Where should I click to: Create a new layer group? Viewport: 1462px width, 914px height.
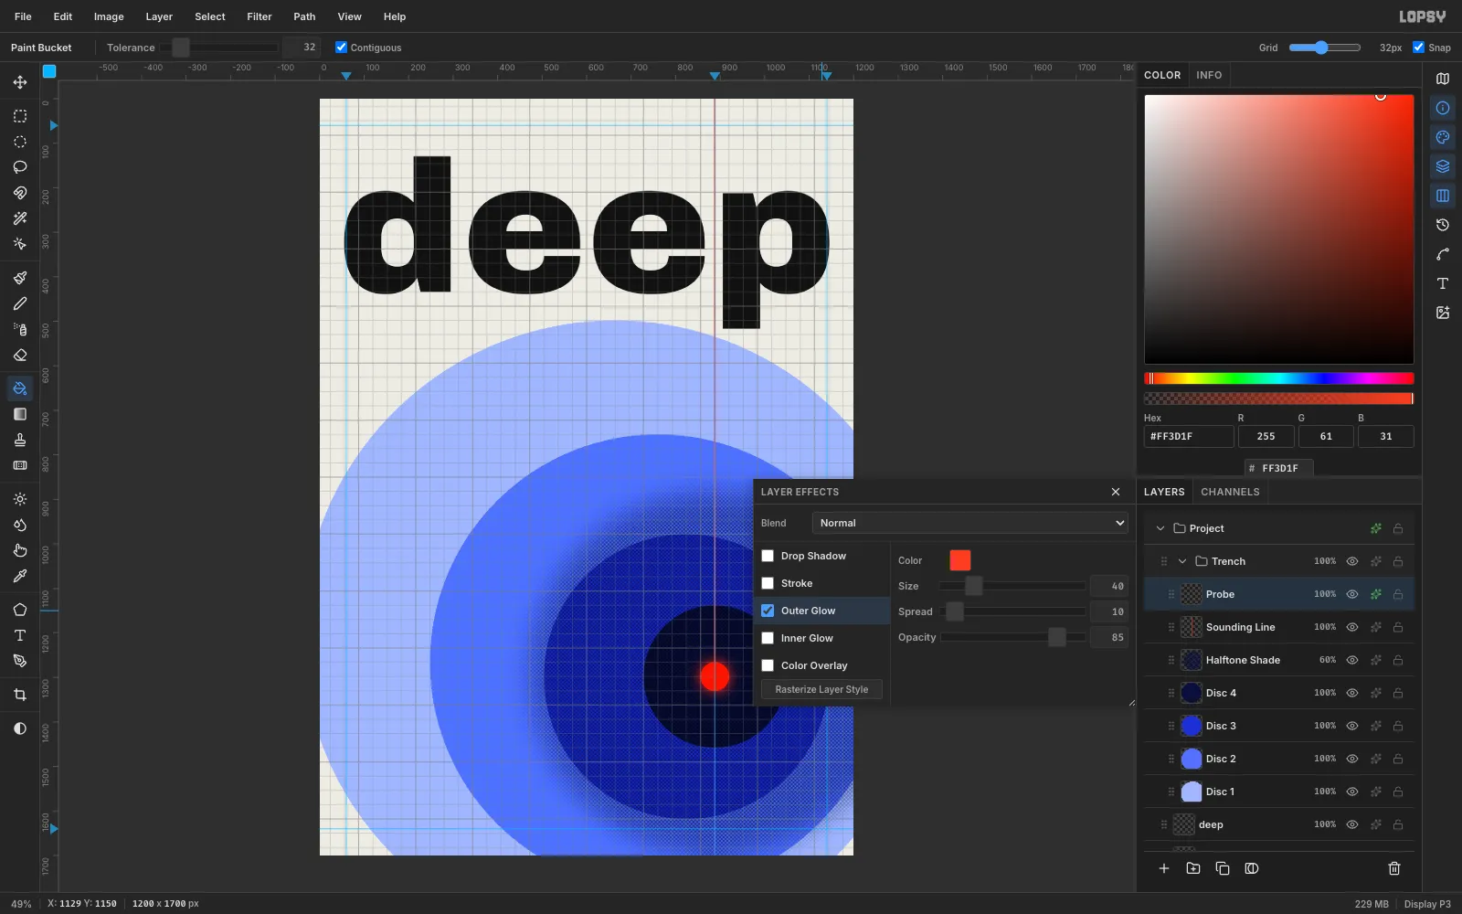(x=1193, y=868)
